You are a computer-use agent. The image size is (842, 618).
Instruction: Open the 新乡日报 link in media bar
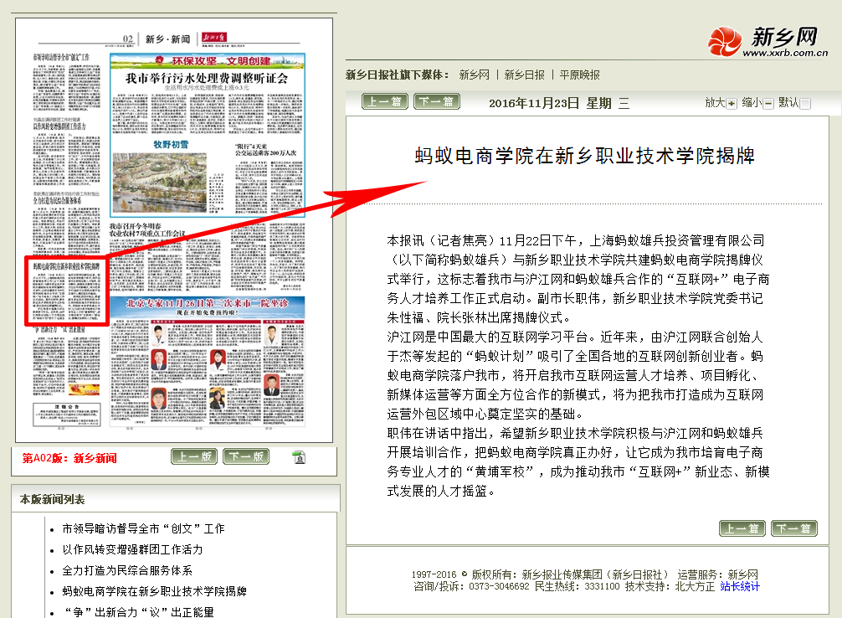point(524,75)
